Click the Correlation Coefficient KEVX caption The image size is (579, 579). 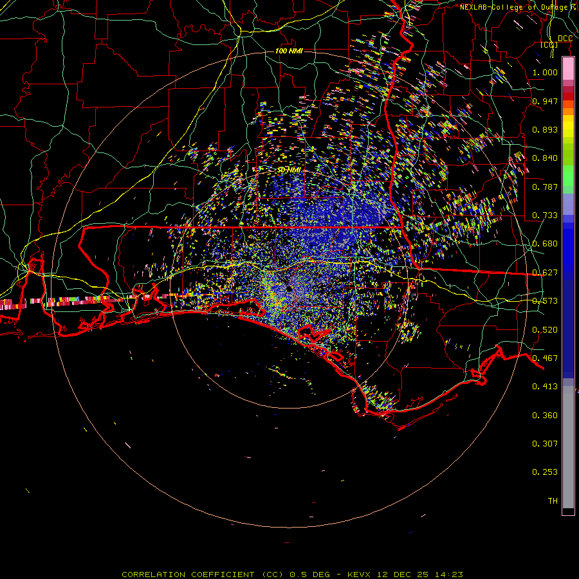click(292, 574)
